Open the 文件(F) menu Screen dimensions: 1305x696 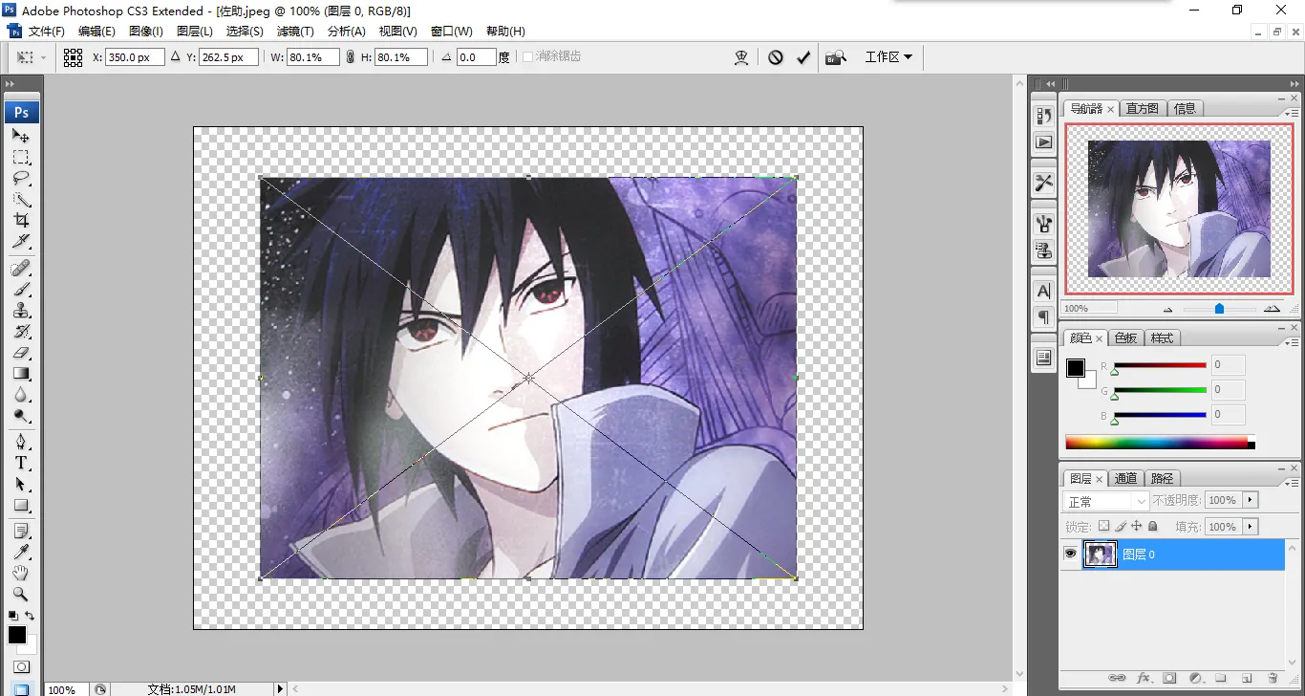pos(47,32)
